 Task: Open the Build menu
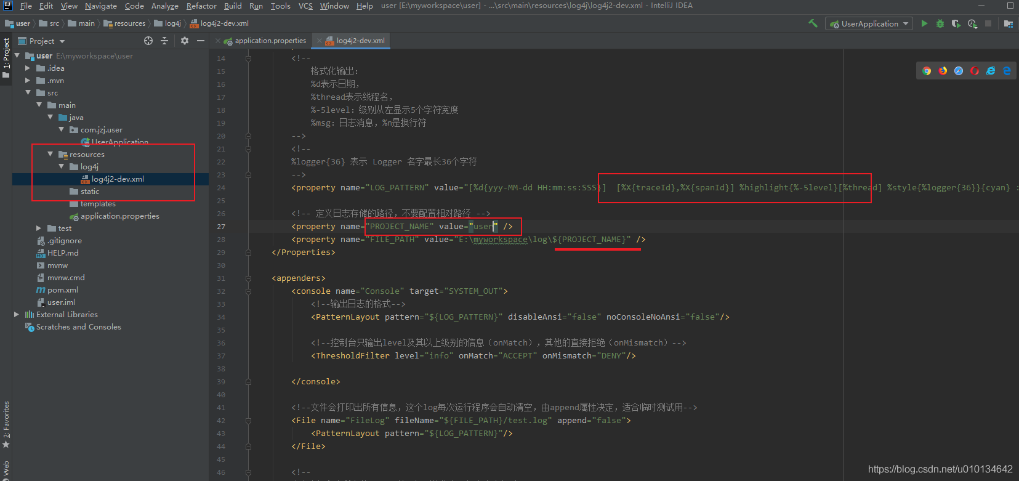click(x=233, y=6)
